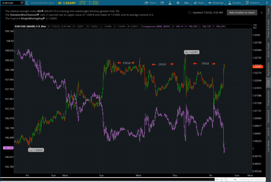The image size is (271, 182).
Task: Click the Thu label on time axis
Action: [x=175, y=176]
